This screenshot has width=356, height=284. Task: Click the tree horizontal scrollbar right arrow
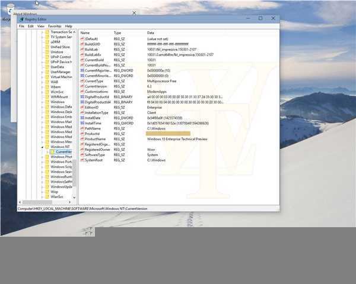coord(69,202)
